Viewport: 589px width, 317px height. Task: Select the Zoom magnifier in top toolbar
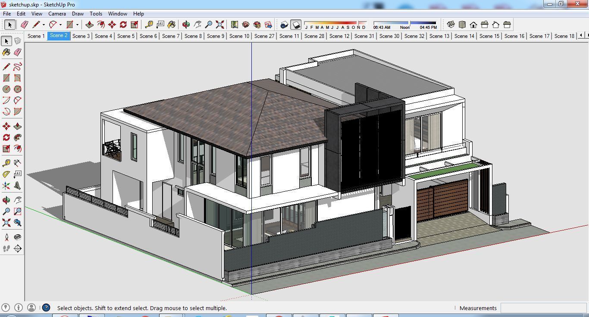pyautogui.click(x=209, y=25)
